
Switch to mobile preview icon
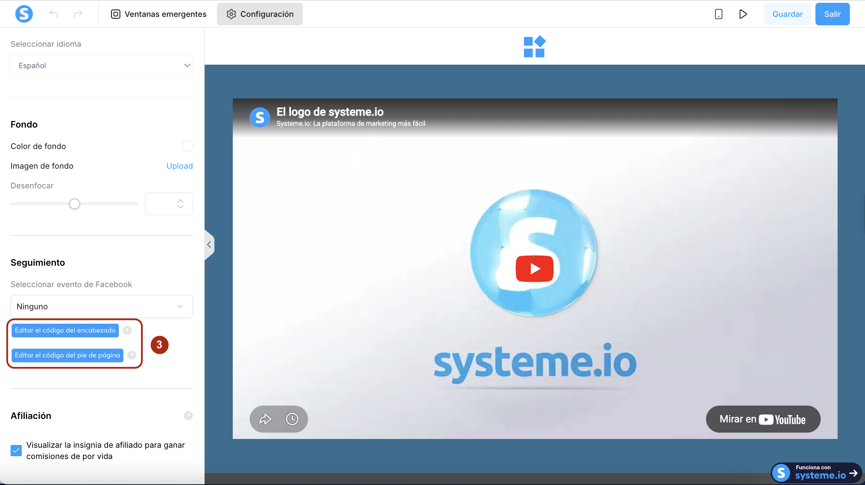point(718,14)
